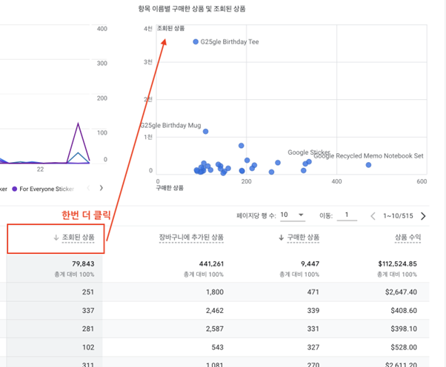Click the 79,843 total views cell
This screenshot has width=446, height=367.
[x=83, y=264]
